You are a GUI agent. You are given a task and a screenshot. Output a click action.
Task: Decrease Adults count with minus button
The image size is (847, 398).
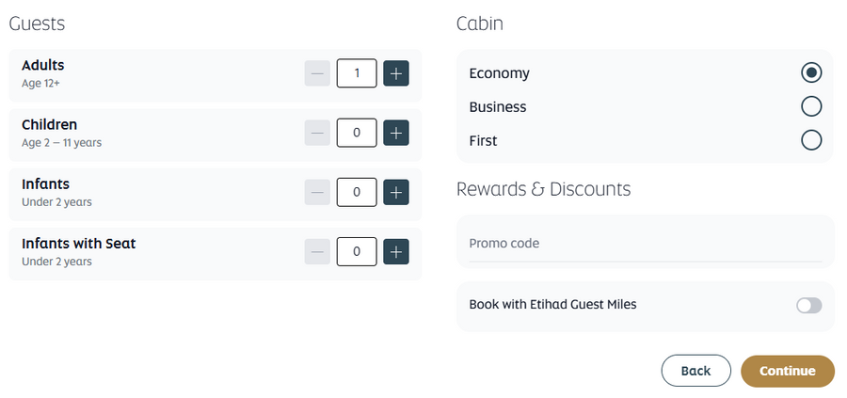pyautogui.click(x=317, y=72)
